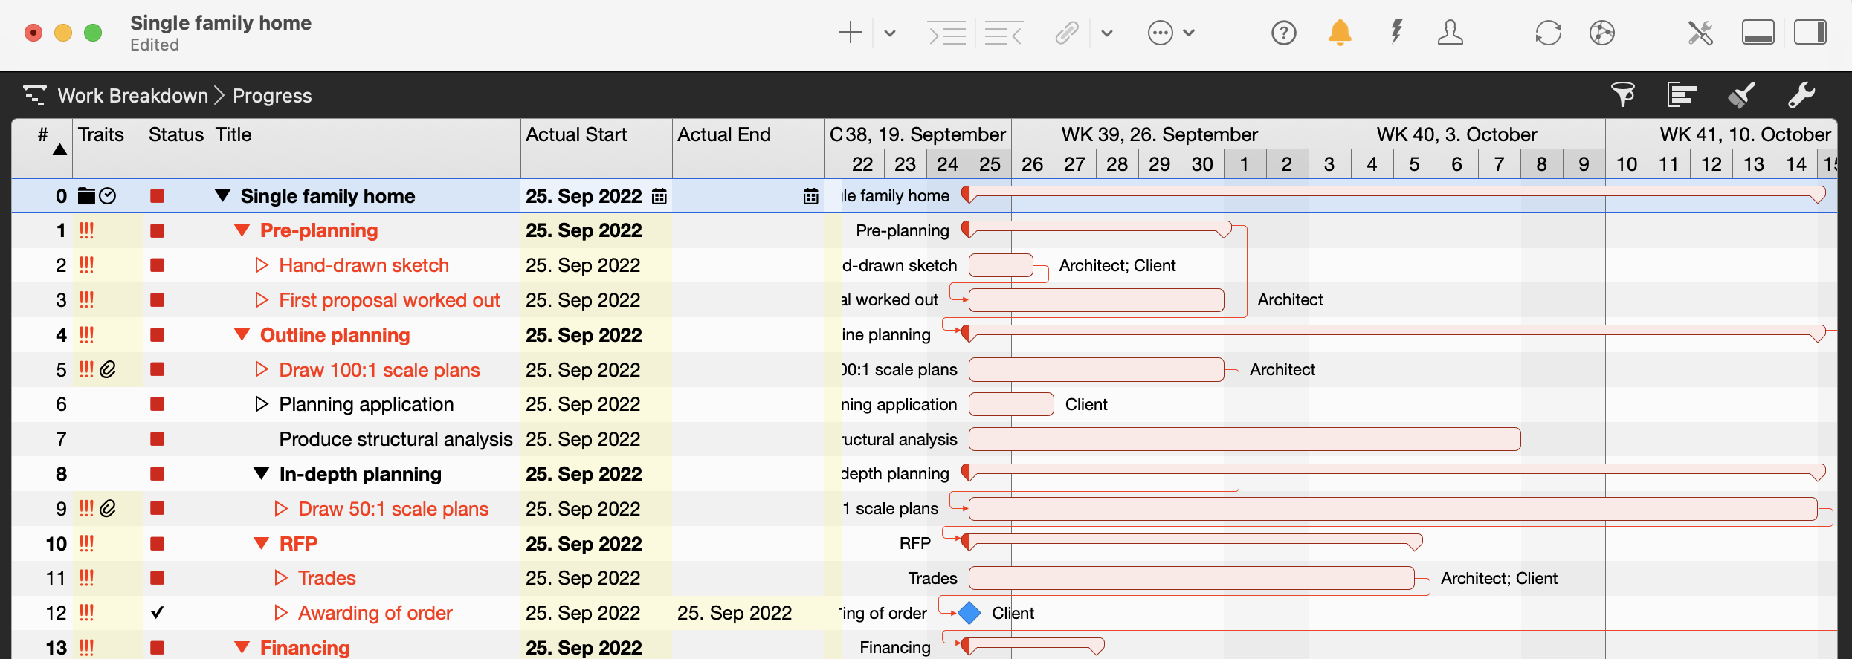1852x659 pixels.
Task: Collapse the Pre-planning group
Action: click(x=242, y=231)
